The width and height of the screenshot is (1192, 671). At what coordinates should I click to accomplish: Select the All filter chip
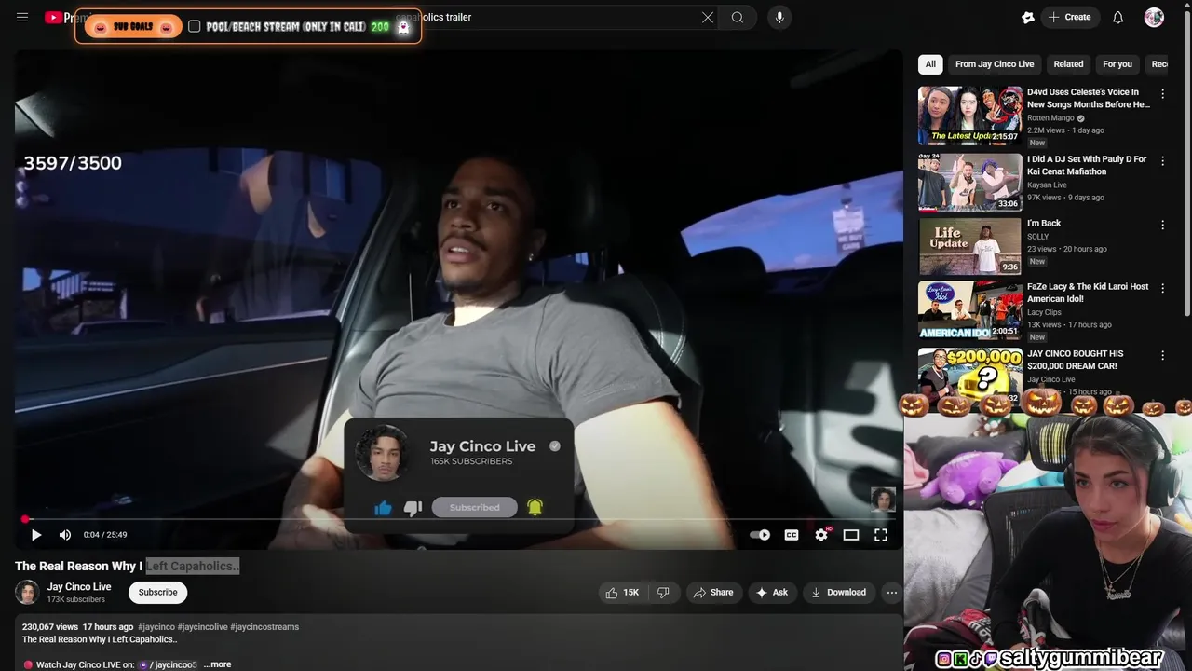click(930, 64)
